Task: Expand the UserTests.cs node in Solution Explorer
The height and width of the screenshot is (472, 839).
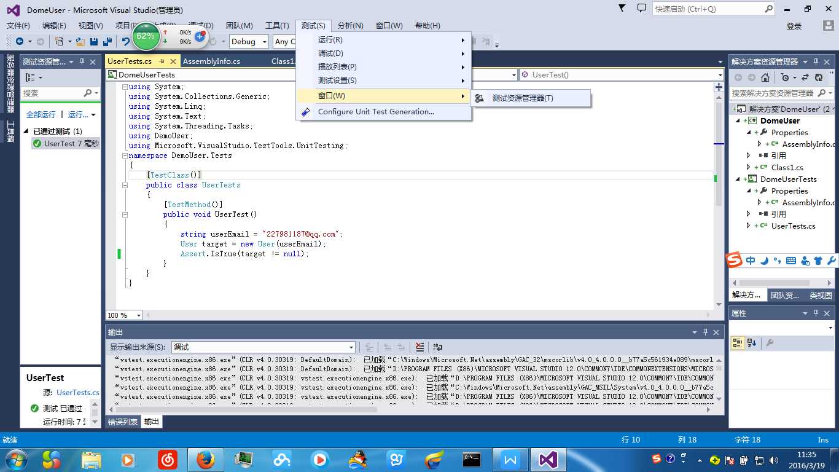Action: pos(748,226)
